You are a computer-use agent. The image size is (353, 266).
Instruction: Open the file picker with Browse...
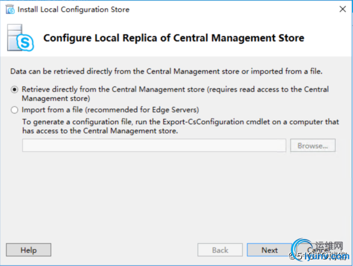pyautogui.click(x=313, y=145)
